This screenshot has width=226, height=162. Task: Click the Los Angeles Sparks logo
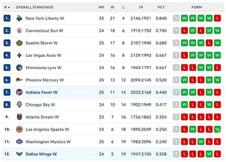point(19,129)
